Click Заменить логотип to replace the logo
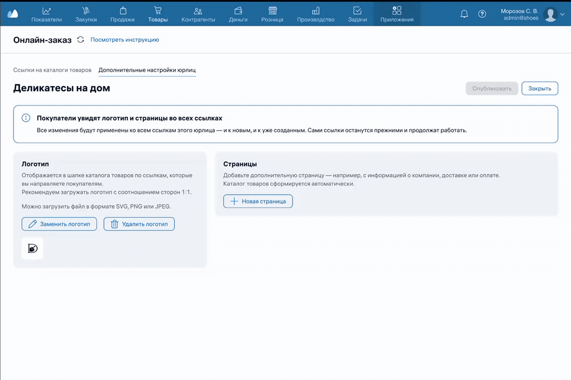571x380 pixels. (x=59, y=224)
